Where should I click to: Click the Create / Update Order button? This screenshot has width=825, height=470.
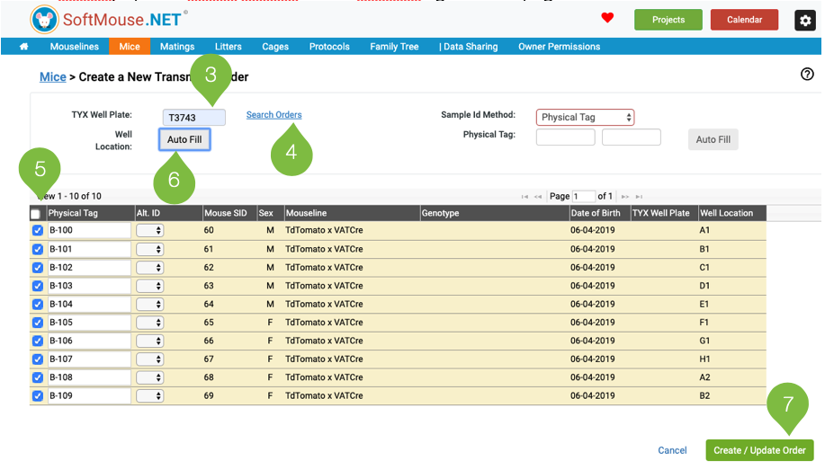tap(759, 450)
